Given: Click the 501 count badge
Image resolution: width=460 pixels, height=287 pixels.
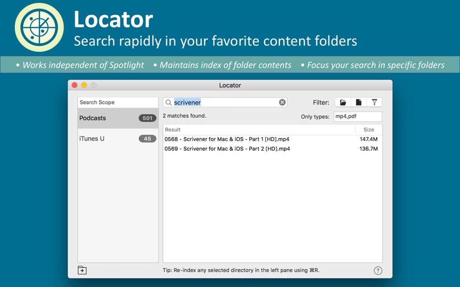Looking at the screenshot, I should [147, 118].
